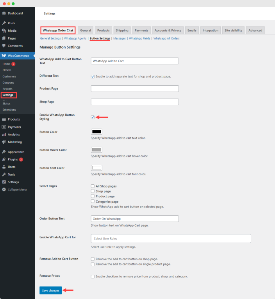Open Reports under WooCommerce menu
This screenshot has width=275, height=299.
click(x=7, y=89)
